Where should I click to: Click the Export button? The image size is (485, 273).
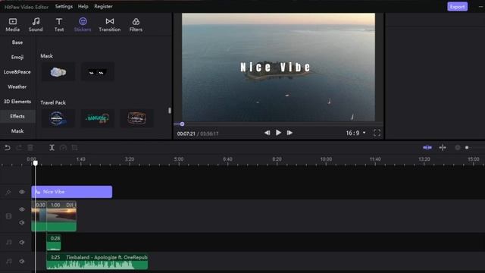click(x=457, y=7)
